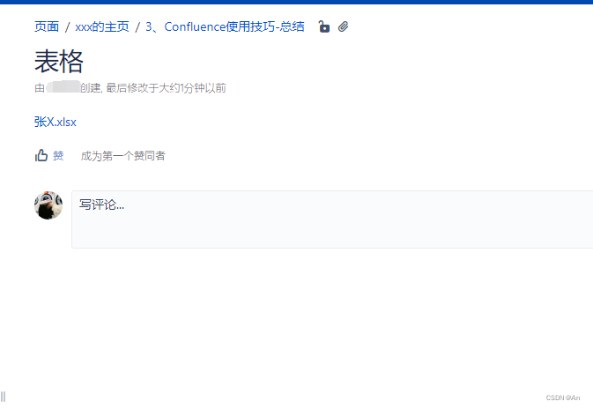Open 最后修改于大约1分钟以前 history link
This screenshot has height=409, width=593.
click(166, 88)
